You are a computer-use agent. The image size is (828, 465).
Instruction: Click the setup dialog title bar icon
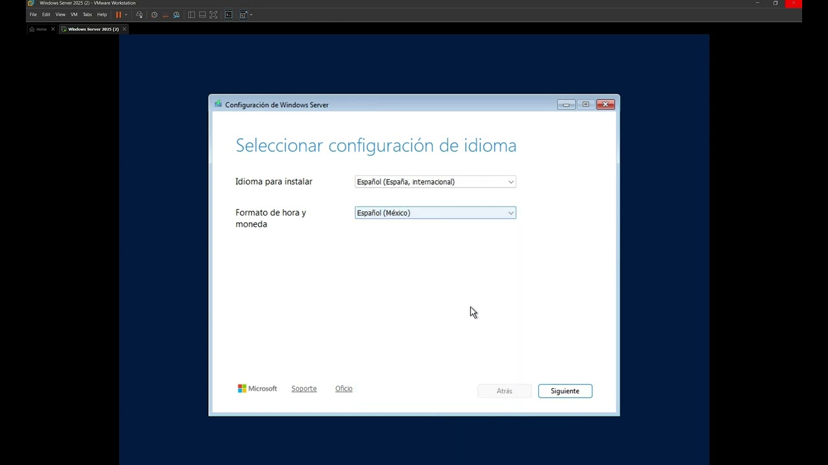(218, 104)
